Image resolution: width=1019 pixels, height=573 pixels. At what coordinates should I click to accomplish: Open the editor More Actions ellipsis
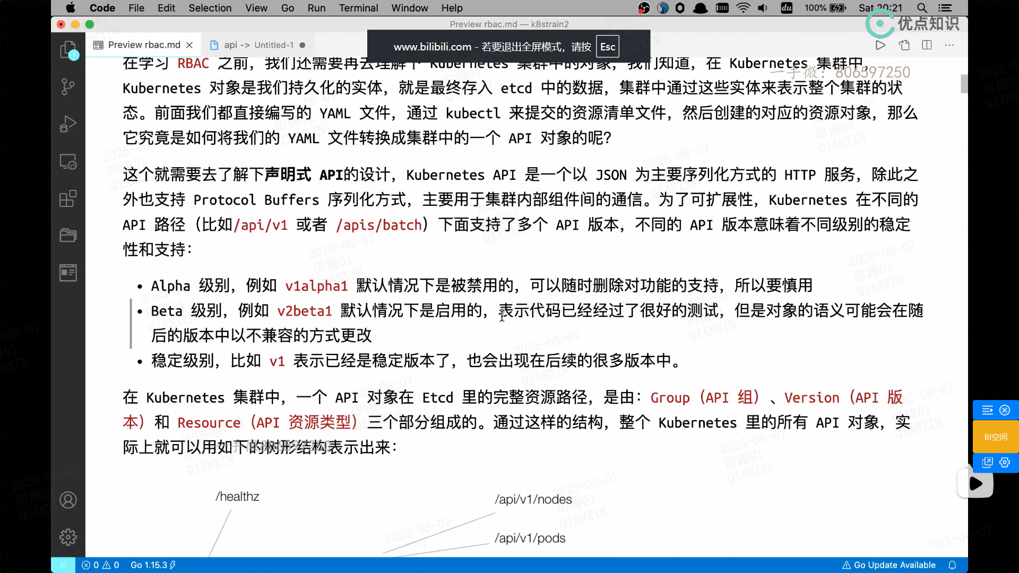click(949, 45)
